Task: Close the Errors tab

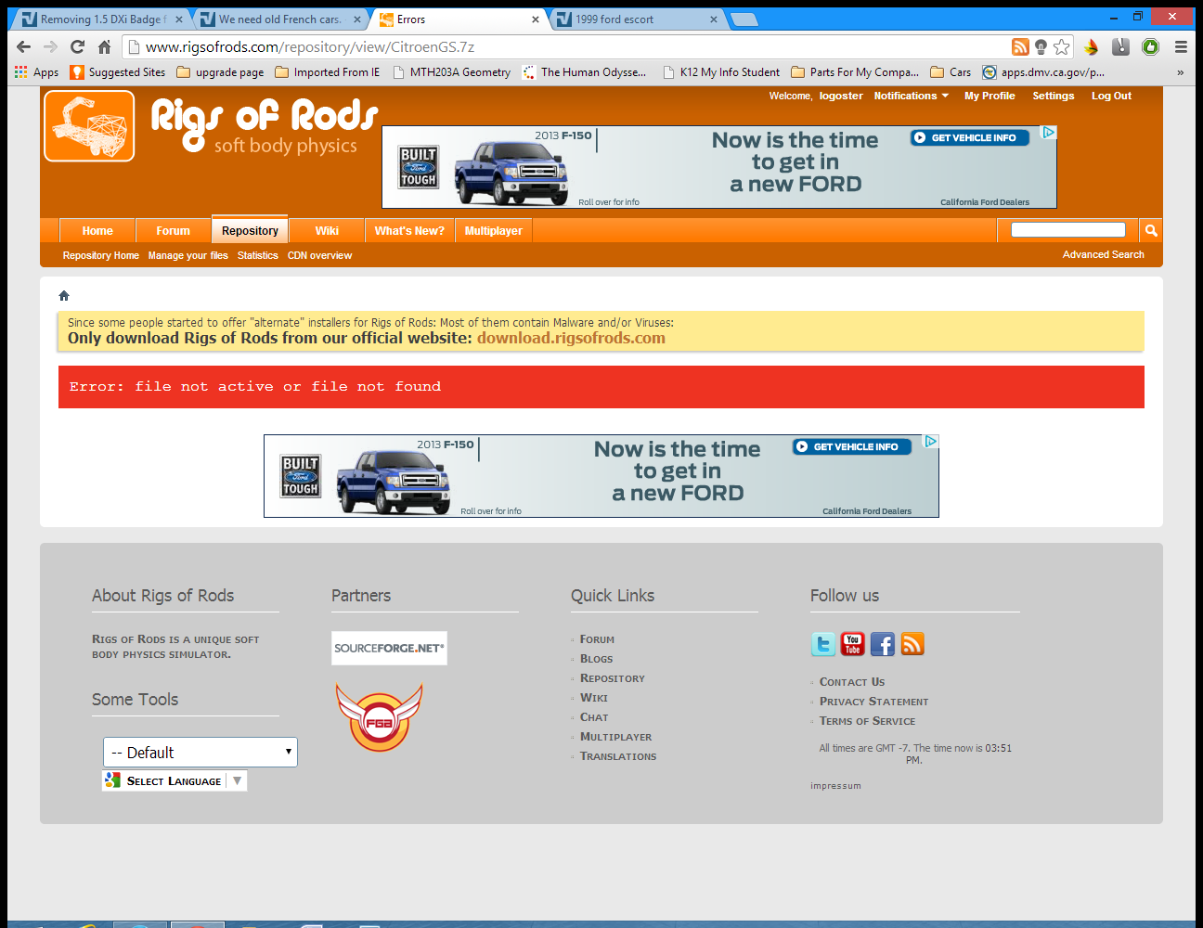Action: click(x=535, y=19)
